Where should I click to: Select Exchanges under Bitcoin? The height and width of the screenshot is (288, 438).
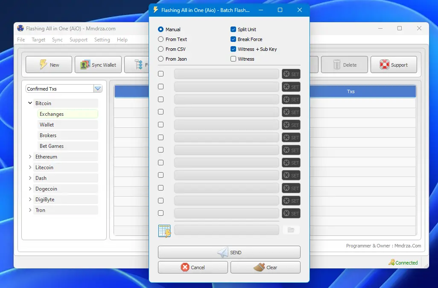67,114
